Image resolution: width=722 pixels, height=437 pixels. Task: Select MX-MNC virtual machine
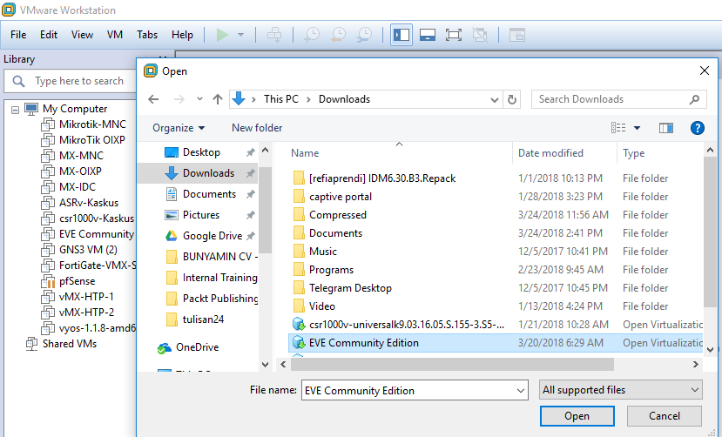pyautogui.click(x=82, y=156)
